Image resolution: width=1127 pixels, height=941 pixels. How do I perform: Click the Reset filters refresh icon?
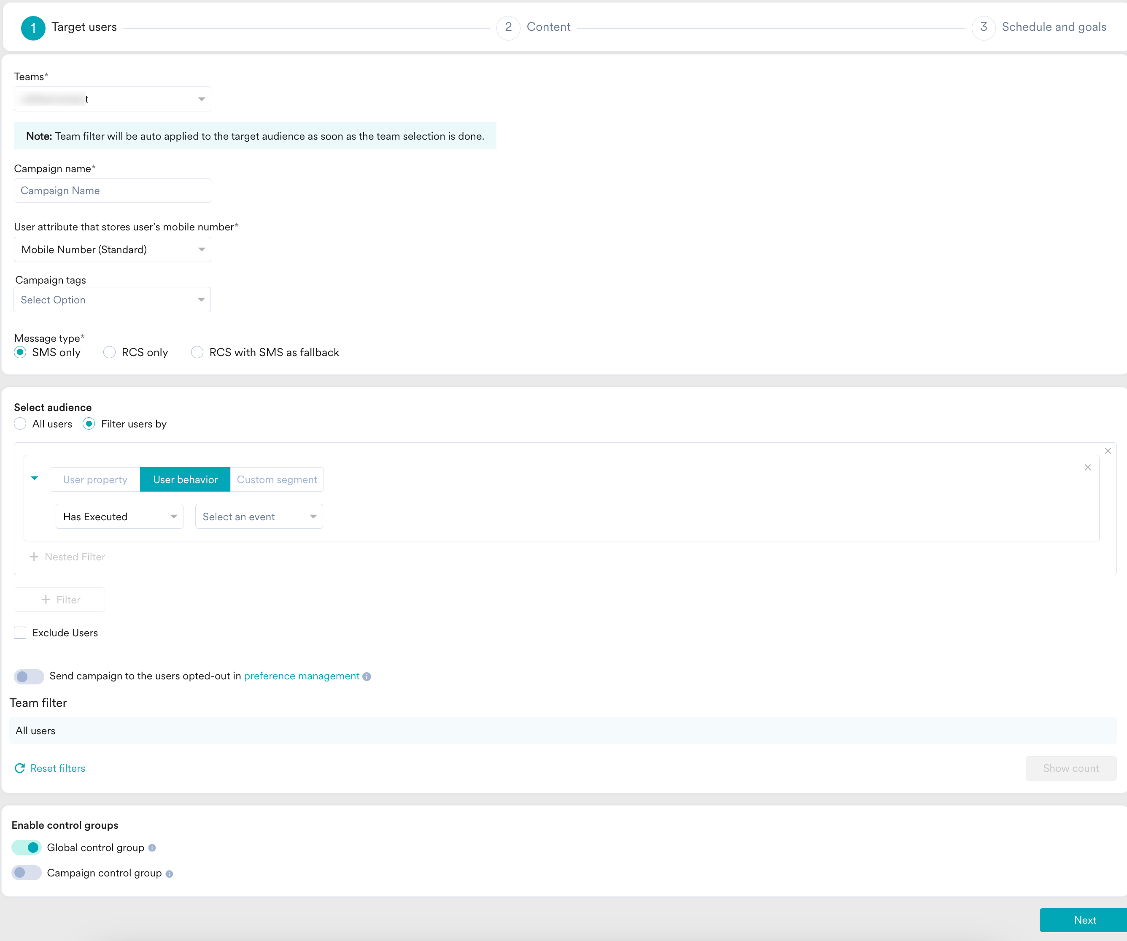tap(20, 768)
